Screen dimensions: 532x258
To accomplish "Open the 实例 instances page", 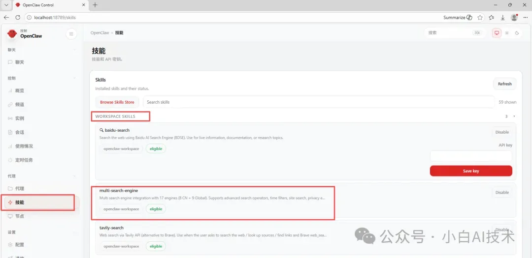I will [41, 118].
